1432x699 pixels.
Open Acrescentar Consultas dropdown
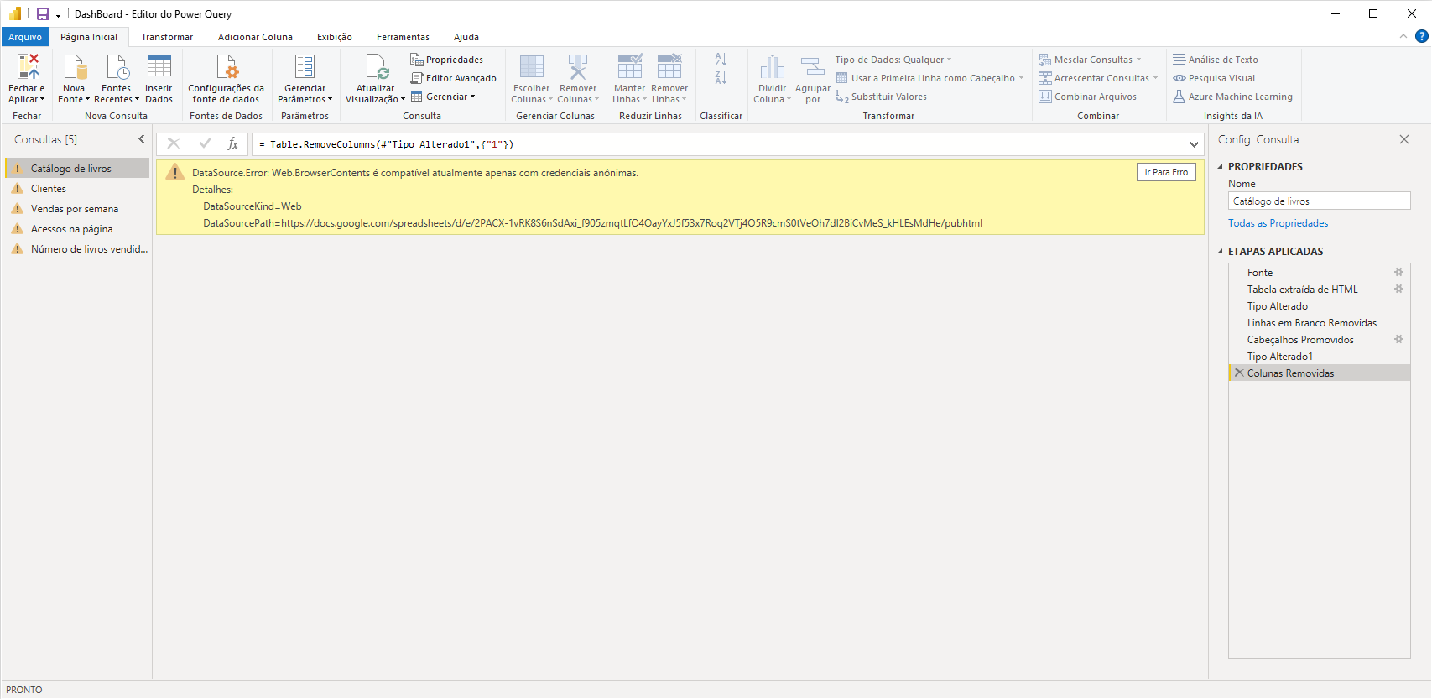(x=1098, y=78)
